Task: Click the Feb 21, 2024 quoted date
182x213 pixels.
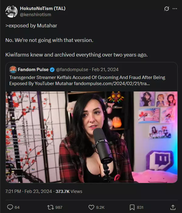Action: pos(105,70)
